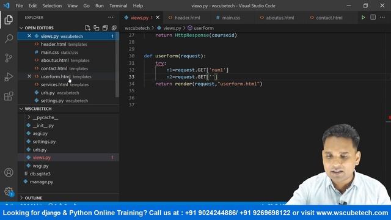Open wsgi.py in file tree
The height and width of the screenshot is (220, 391).
coord(40,166)
